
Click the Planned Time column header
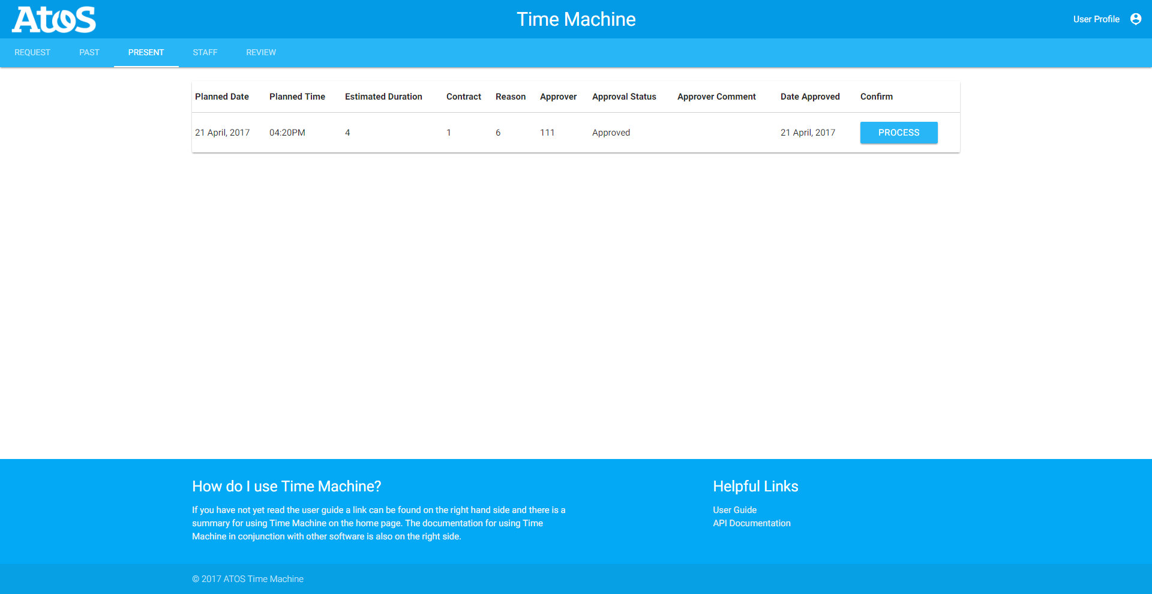click(x=297, y=97)
